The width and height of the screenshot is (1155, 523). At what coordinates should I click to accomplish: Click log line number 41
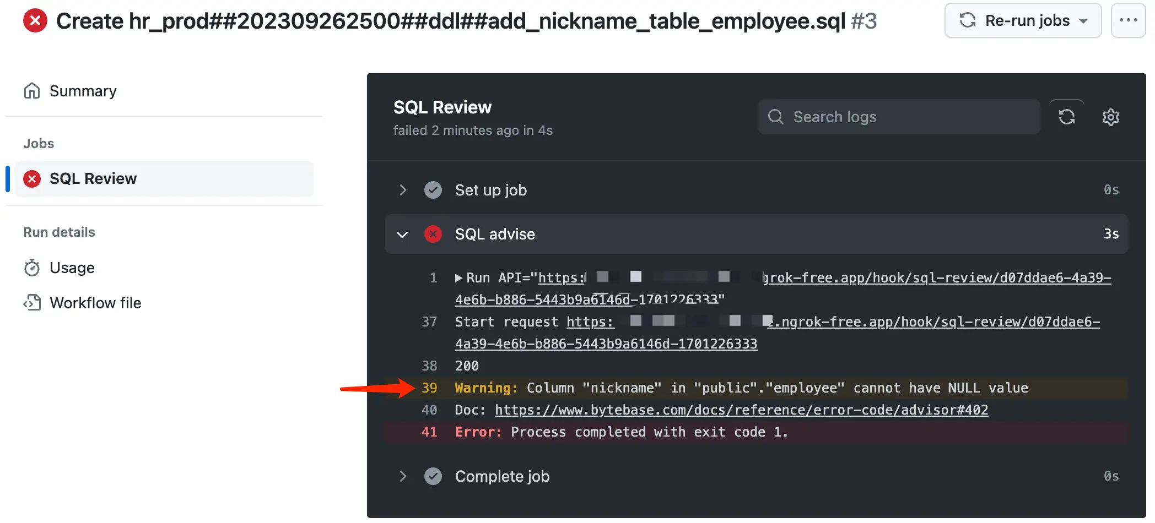pyautogui.click(x=429, y=432)
